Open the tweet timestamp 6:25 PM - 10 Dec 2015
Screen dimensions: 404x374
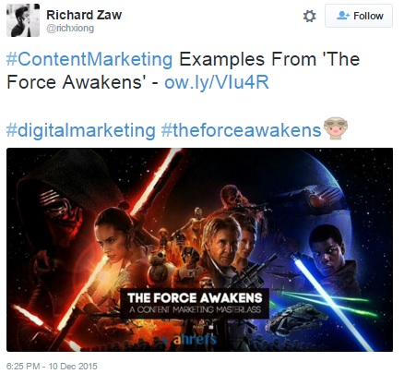(x=52, y=367)
